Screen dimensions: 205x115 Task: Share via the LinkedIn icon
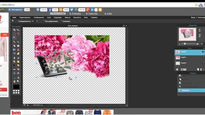tap(92, 10)
